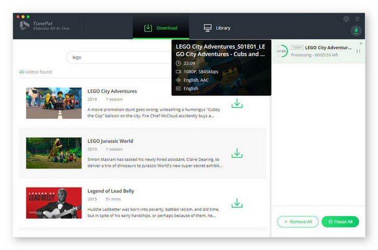Click the round green download queue button
This screenshot has width=378, height=250.
356,31
